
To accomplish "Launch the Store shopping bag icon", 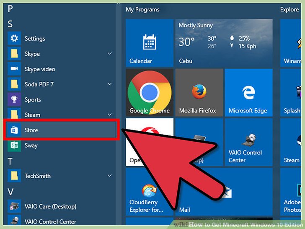I will point(14,130).
